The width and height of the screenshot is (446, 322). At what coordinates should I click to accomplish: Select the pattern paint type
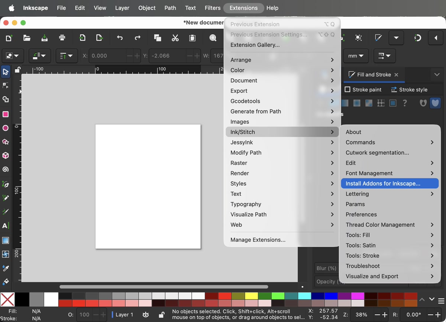[381, 103]
